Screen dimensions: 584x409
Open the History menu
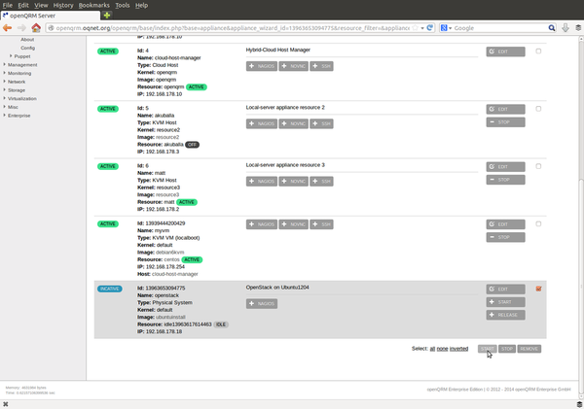[x=63, y=5]
